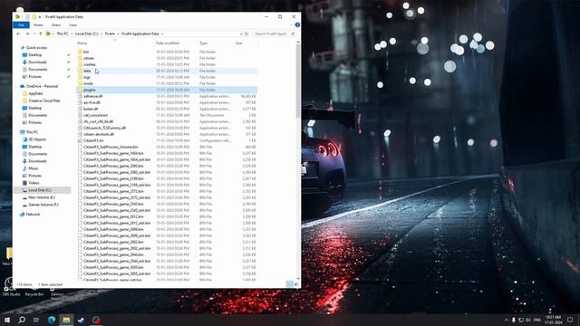
Task: Sort by Name column header
Action: click(82, 43)
